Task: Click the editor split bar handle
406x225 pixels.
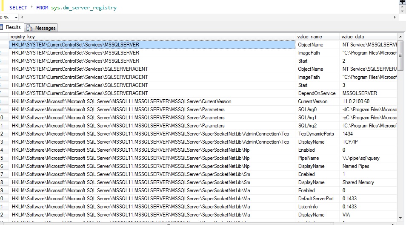Action: pyautogui.click(x=402, y=3)
